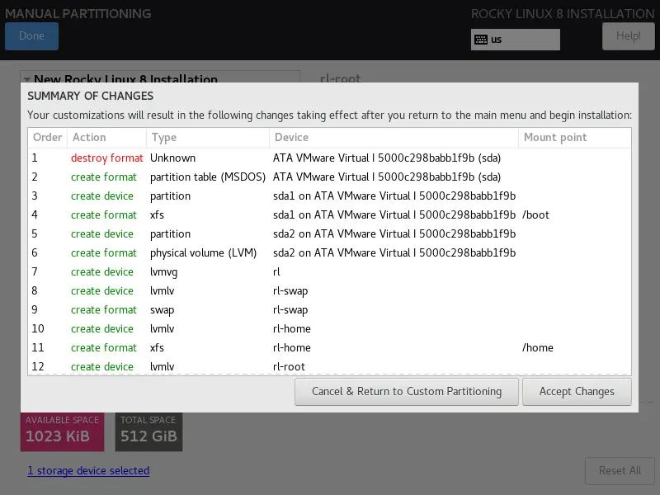Image resolution: width=660 pixels, height=495 pixels.
Task: Click the 'rl-root' device in row 12
Action: tap(289, 366)
